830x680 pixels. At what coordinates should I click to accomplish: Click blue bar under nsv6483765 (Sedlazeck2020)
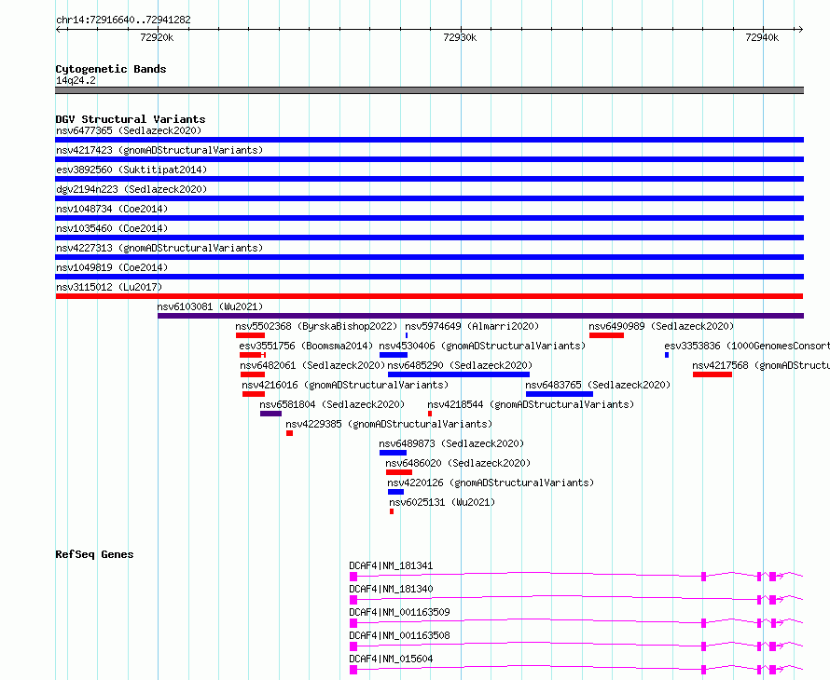point(560,394)
